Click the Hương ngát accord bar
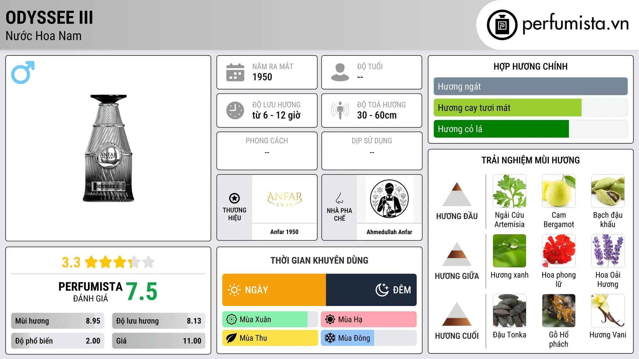Image resolution: width=639 pixels, height=359 pixels. 530,86
